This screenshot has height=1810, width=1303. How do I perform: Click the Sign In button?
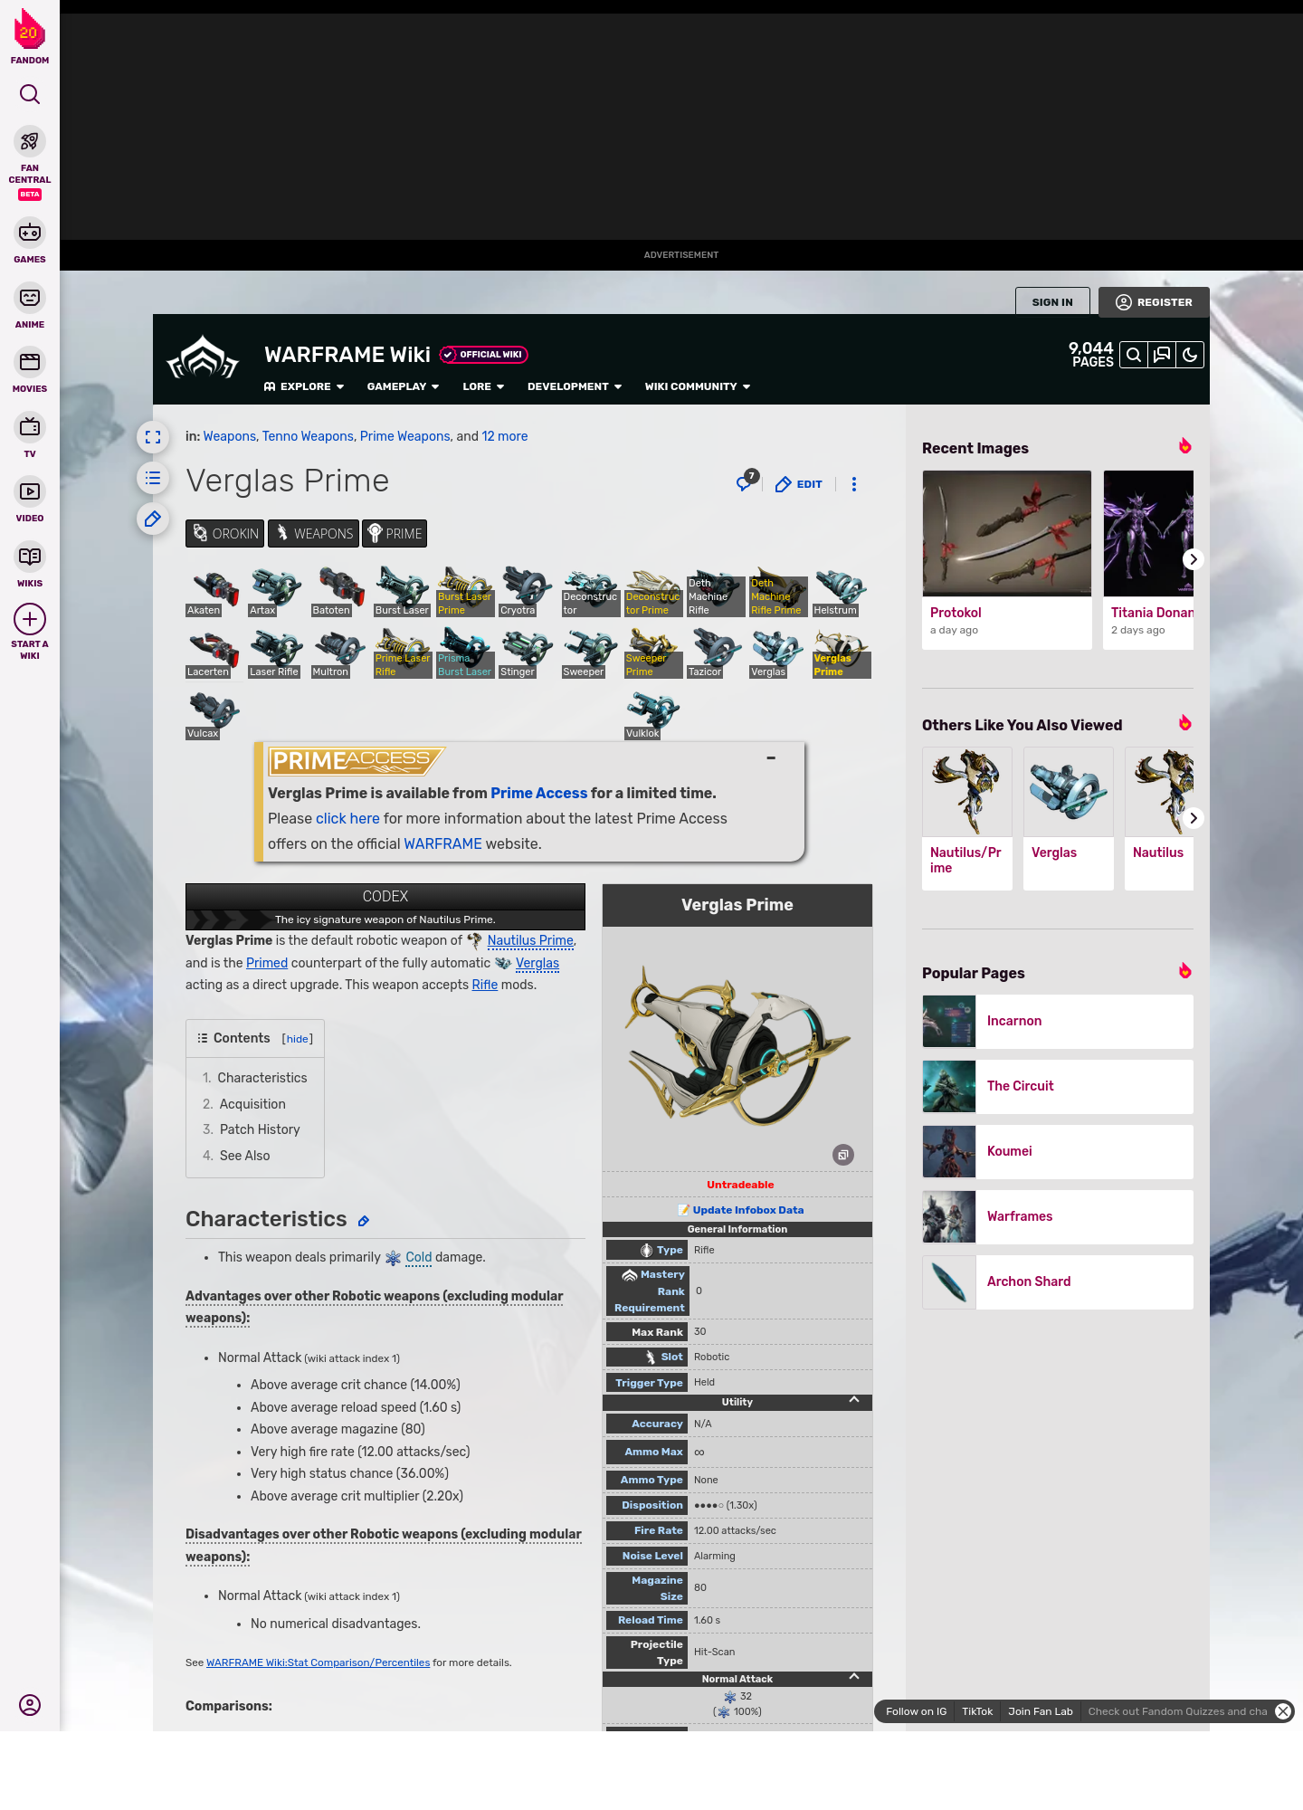[1052, 302]
